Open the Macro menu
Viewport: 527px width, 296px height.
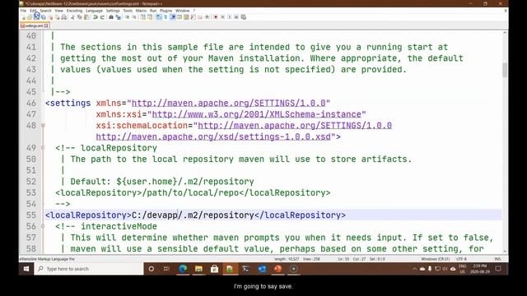141,11
